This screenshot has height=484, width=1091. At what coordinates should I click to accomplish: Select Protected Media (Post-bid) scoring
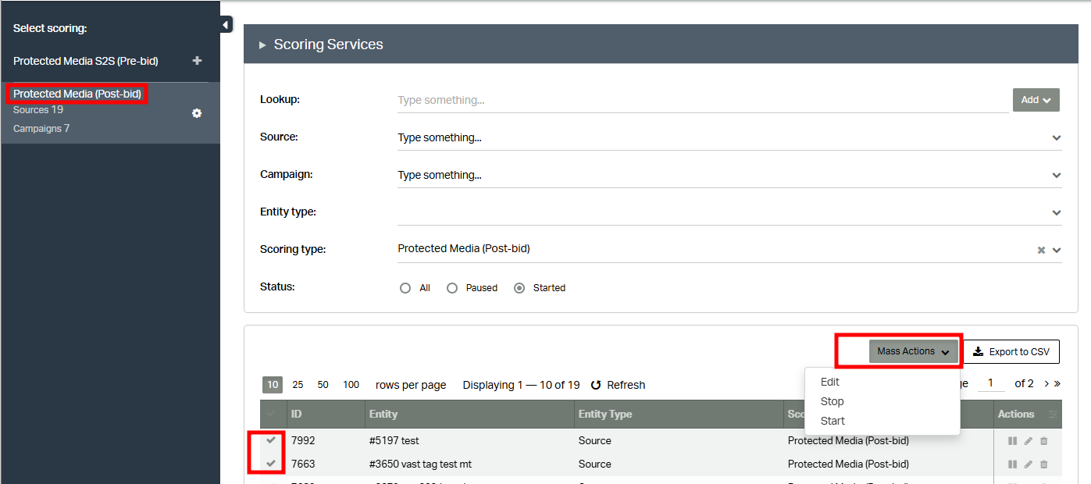pos(77,94)
